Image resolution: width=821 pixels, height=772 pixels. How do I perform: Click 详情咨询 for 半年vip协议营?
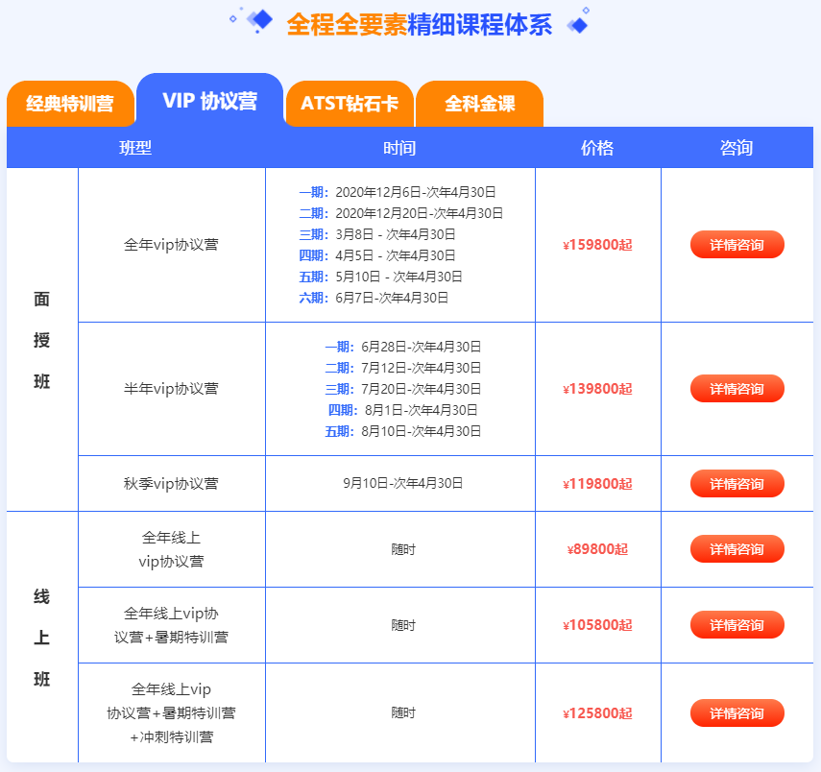(x=736, y=389)
